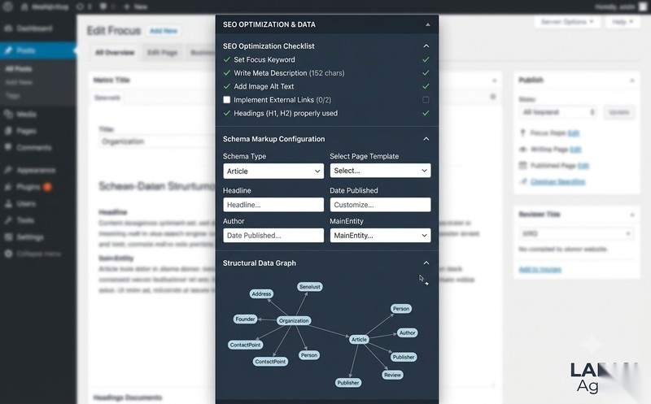
Task: Select the Organization node in graph
Action: click(294, 320)
